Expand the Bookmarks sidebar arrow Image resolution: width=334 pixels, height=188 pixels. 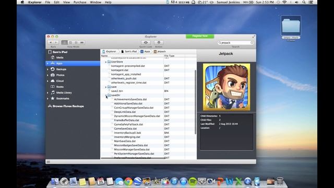point(47,99)
